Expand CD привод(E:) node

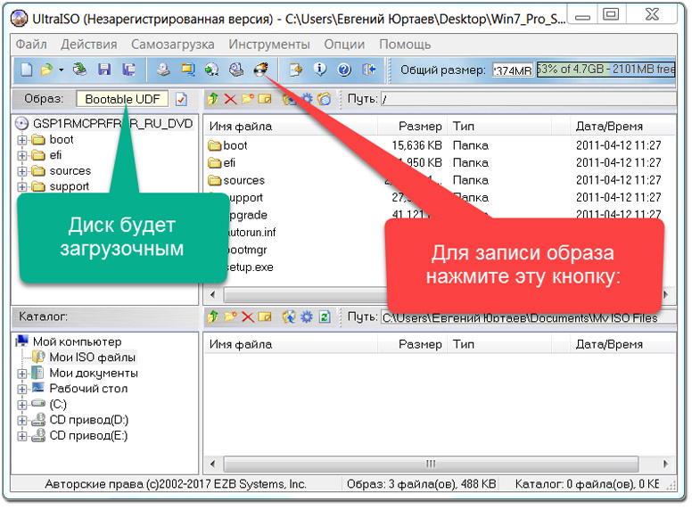[x=22, y=436]
